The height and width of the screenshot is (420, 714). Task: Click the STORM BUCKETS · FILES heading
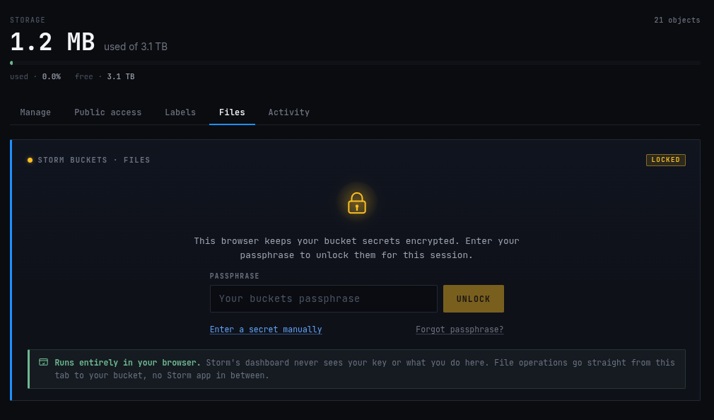(94, 160)
